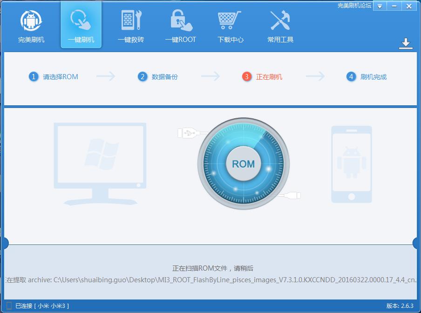Viewport: 421px width, 313px height.
Task: Select the 一键刷机 one-click flash tab
Action: tap(81, 27)
